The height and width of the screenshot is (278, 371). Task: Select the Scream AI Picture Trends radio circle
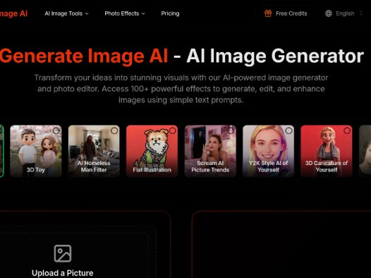pyautogui.click(x=231, y=131)
